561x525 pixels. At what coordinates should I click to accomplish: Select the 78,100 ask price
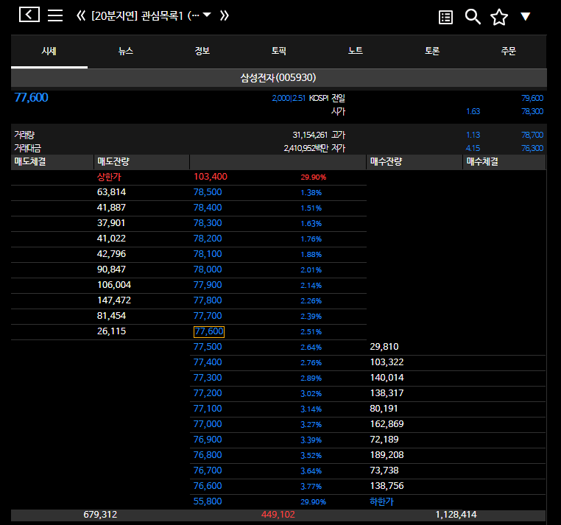[x=208, y=254]
